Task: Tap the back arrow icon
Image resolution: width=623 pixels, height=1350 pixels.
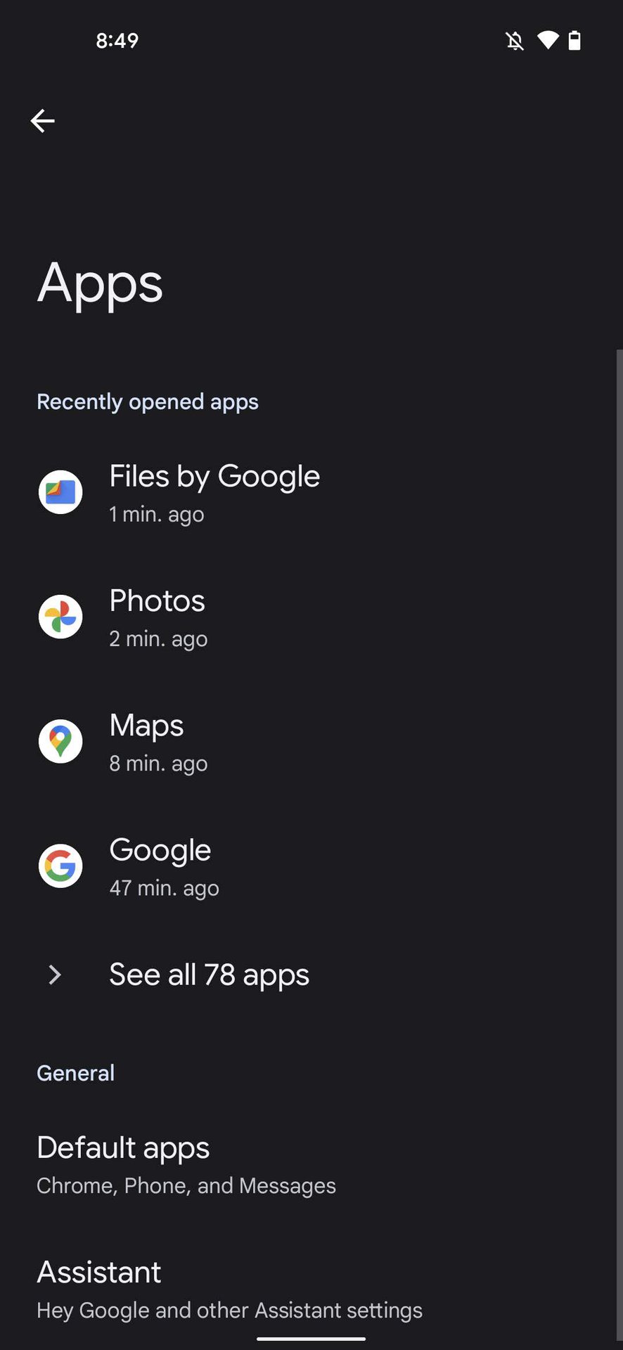Action: tap(43, 121)
